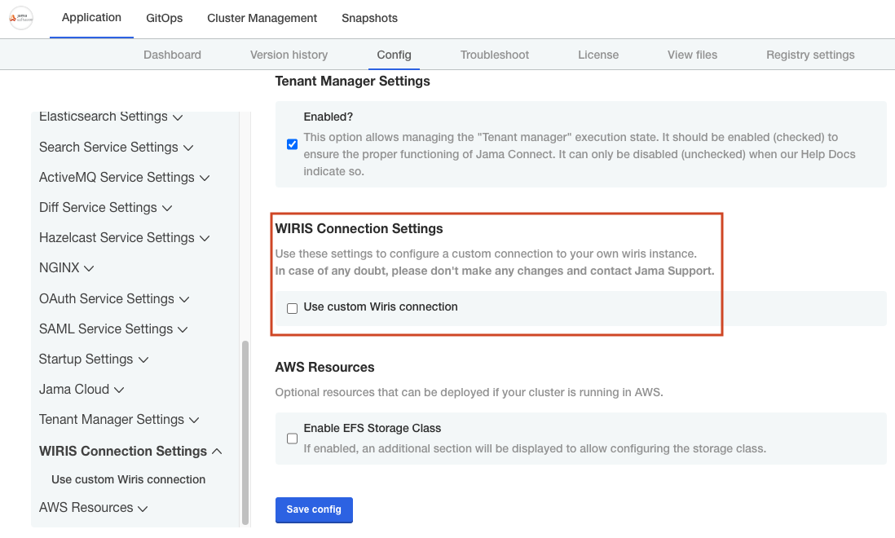Open the Dashboard sub-tab
Viewport: 895px width, 538px height.
pos(172,55)
